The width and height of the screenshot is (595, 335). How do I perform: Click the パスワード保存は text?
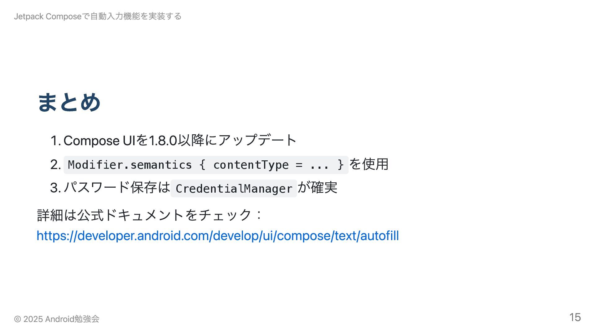[117, 187]
